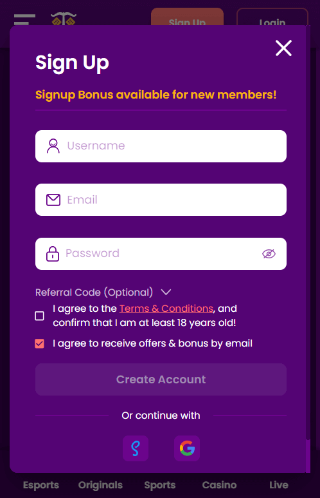Image resolution: width=320 pixels, height=498 pixels.
Task: Click the Create Account button
Action: (161, 379)
